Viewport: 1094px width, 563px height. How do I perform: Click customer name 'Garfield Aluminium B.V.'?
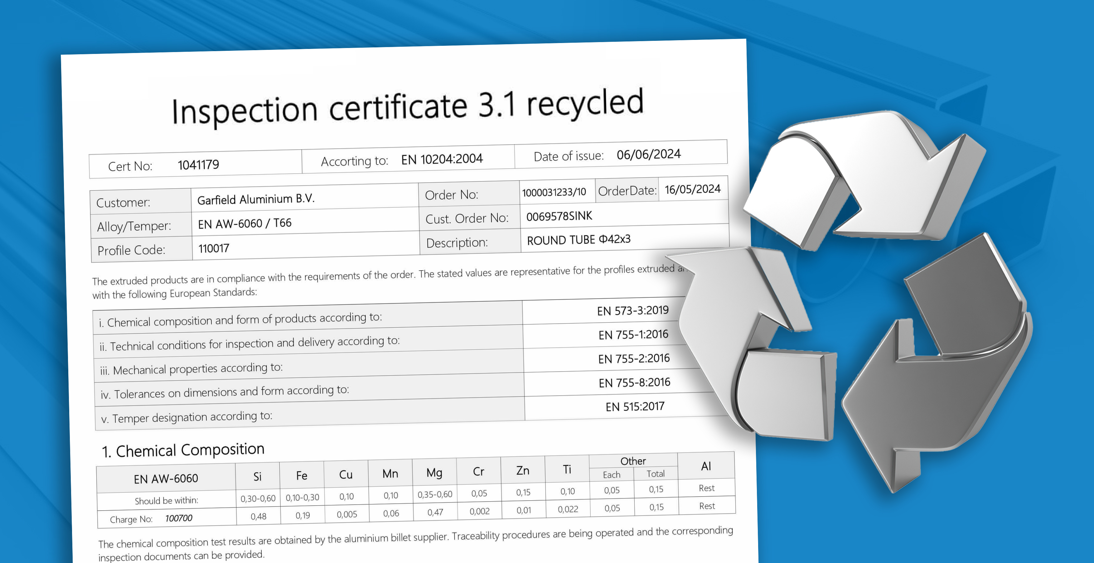256,199
